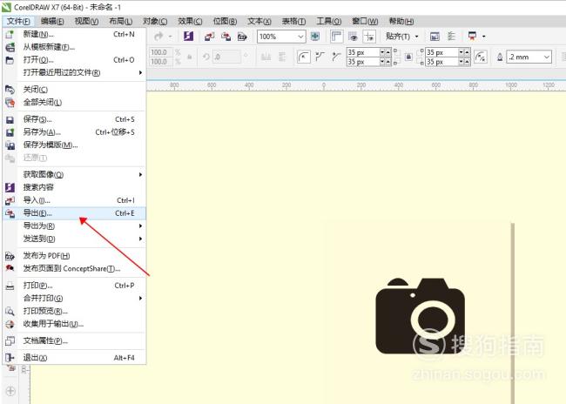Viewport: 566px width, 404px height.
Task: Choose Publish to PDF (发布为 PDF)
Action: [x=74, y=256]
